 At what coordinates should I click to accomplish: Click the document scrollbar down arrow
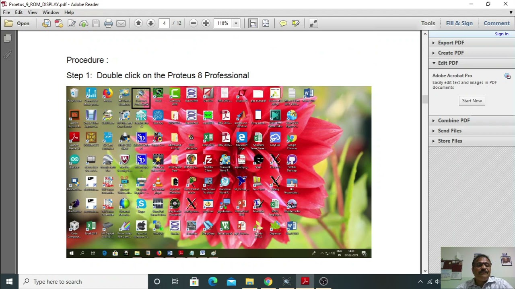tap(425, 271)
